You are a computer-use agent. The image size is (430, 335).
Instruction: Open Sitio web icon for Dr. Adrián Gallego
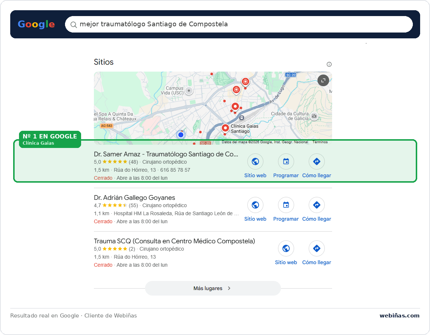click(x=255, y=205)
